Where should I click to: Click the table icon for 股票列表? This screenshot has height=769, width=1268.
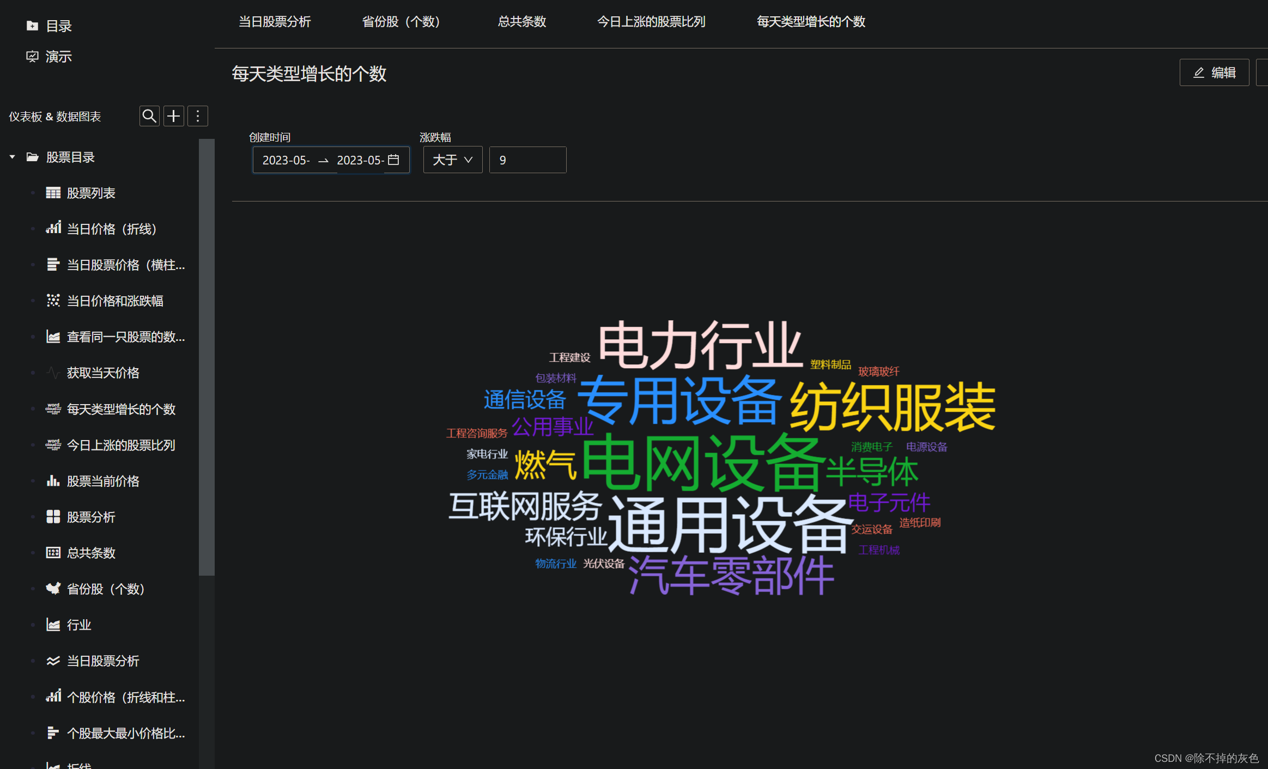[53, 193]
